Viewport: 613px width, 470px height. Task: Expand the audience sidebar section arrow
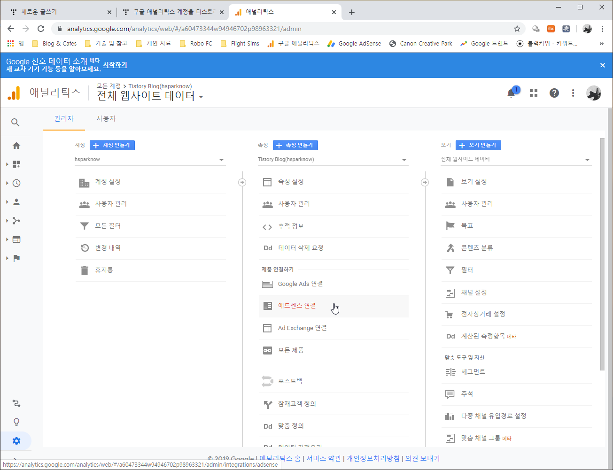pos(7,202)
